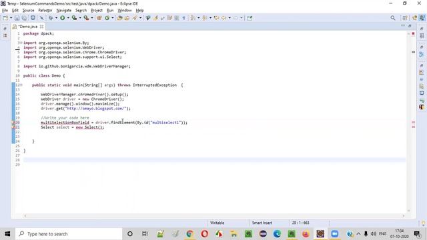Open Chrome from the taskbar
This screenshot has height=240, width=427.
pyautogui.click(x=189, y=234)
